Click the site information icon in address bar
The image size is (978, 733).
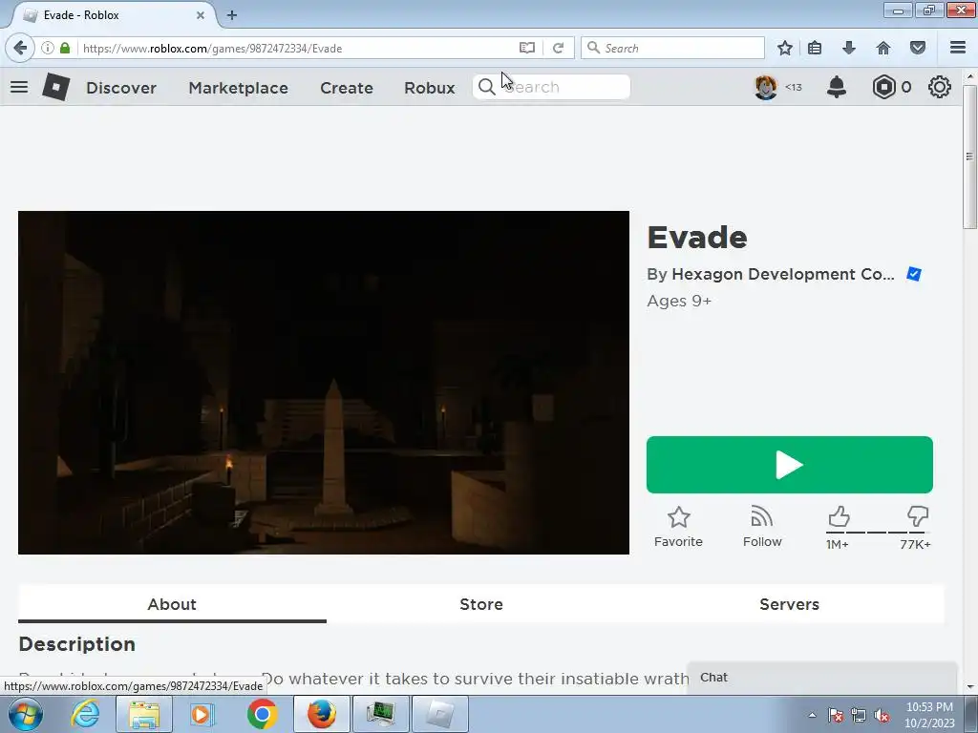click(x=48, y=48)
